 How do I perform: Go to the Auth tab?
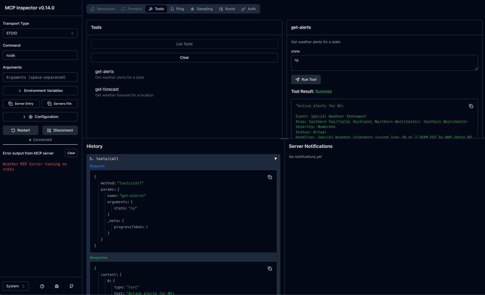pyautogui.click(x=249, y=9)
